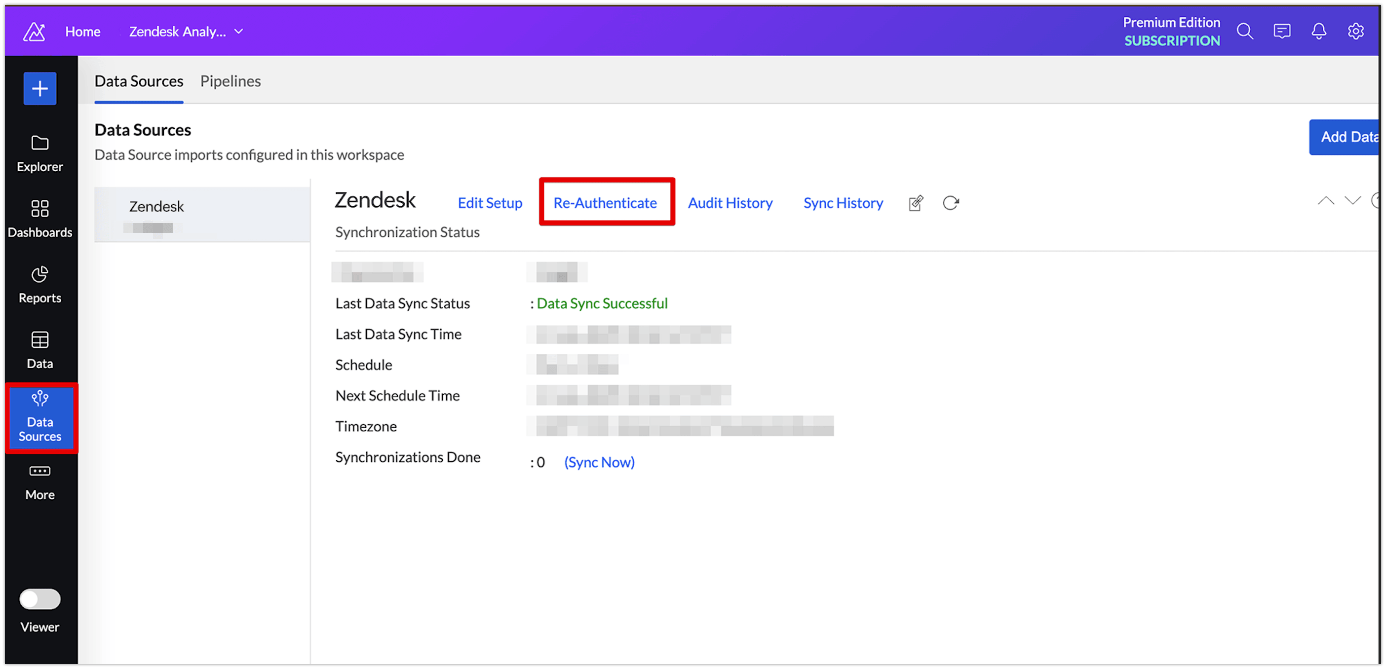Click the Home menu item
This screenshot has width=1386, height=669.
[83, 32]
